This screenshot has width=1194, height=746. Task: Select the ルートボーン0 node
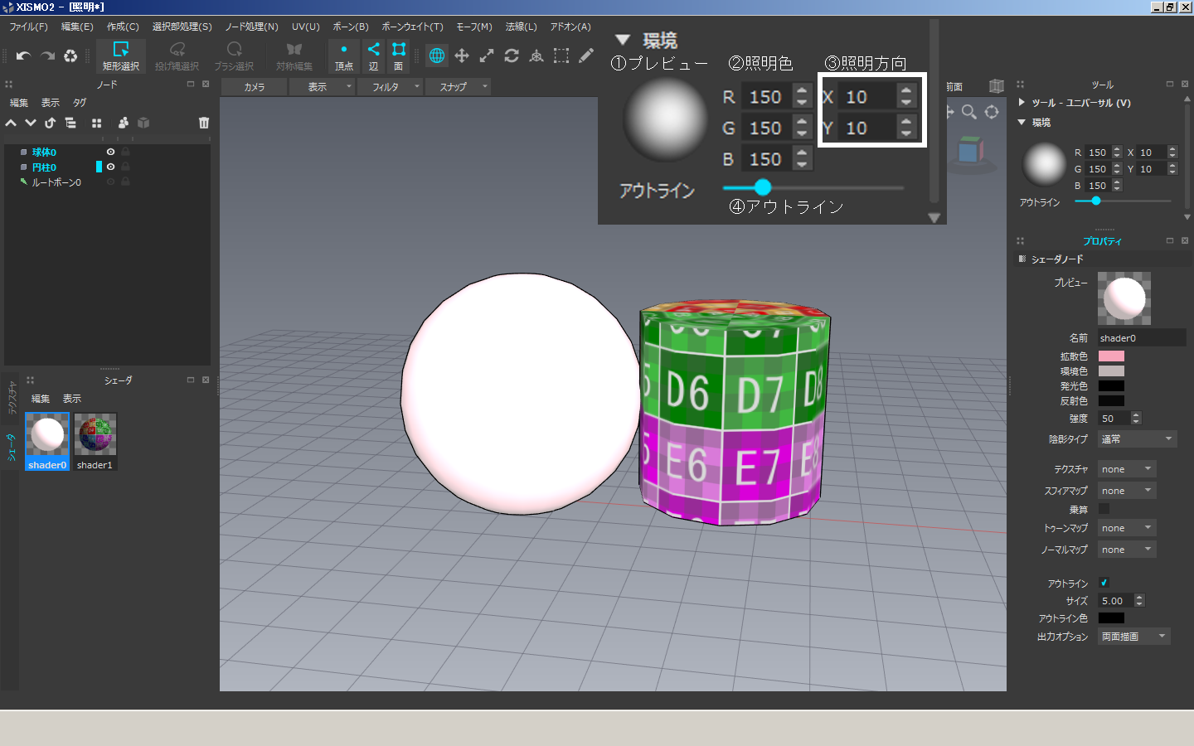tap(56, 182)
